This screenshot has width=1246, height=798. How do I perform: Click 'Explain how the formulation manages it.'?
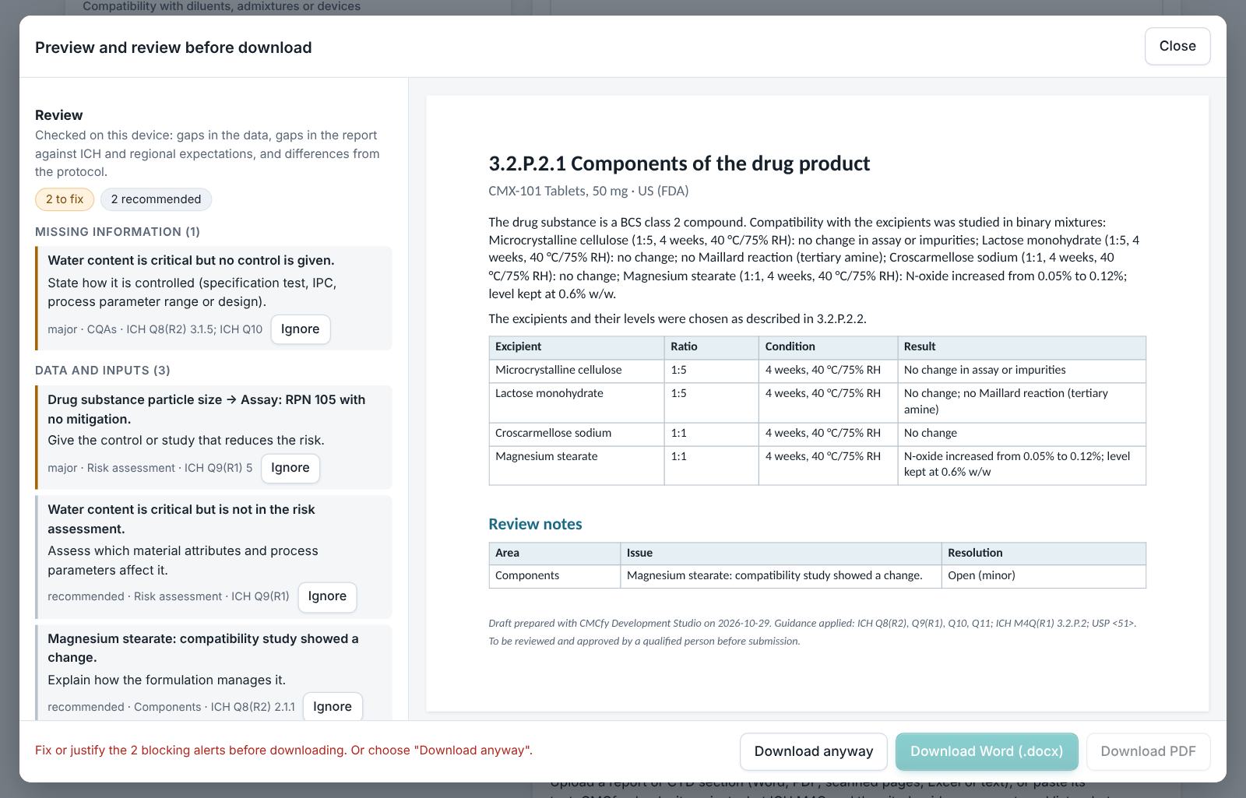tap(167, 680)
